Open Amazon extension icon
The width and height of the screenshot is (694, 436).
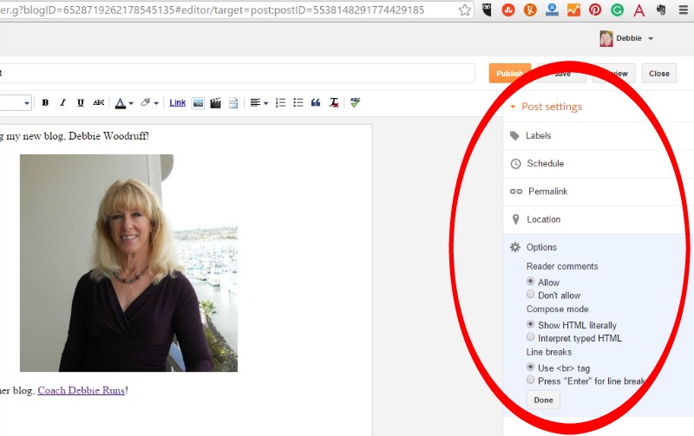coord(552,10)
